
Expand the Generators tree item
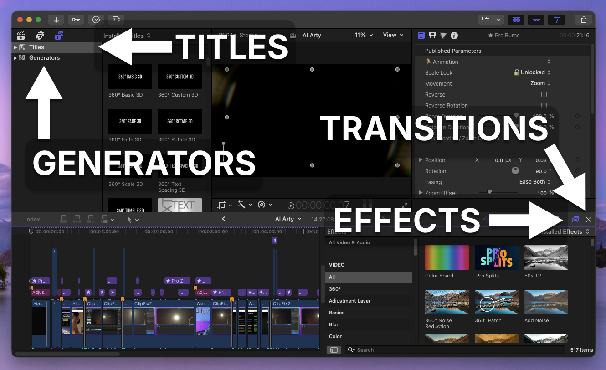coord(15,58)
